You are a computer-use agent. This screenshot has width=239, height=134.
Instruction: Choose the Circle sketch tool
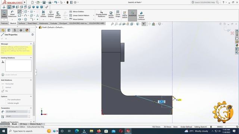[26, 12]
